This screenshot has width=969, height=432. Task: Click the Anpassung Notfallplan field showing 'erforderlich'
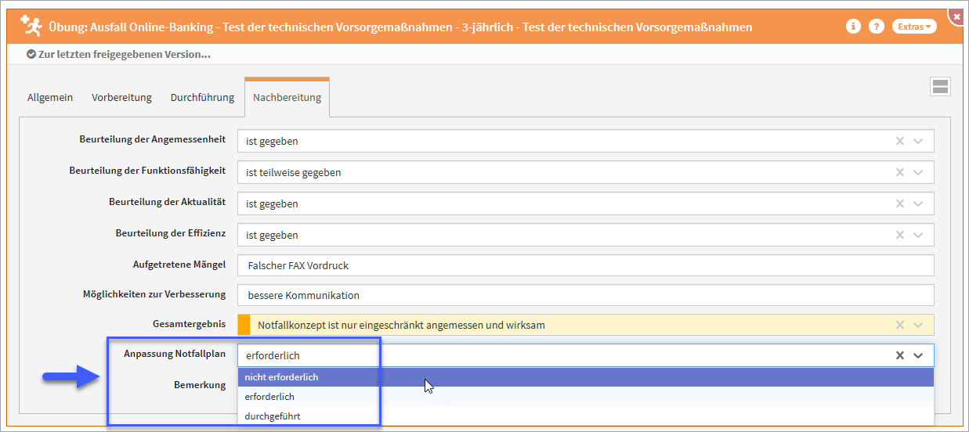586,355
